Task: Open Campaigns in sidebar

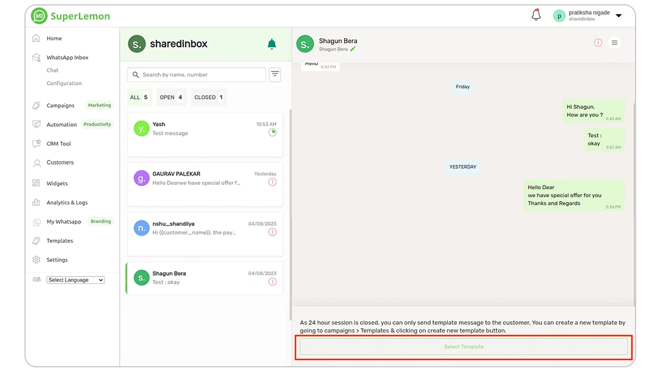Action: (x=60, y=106)
